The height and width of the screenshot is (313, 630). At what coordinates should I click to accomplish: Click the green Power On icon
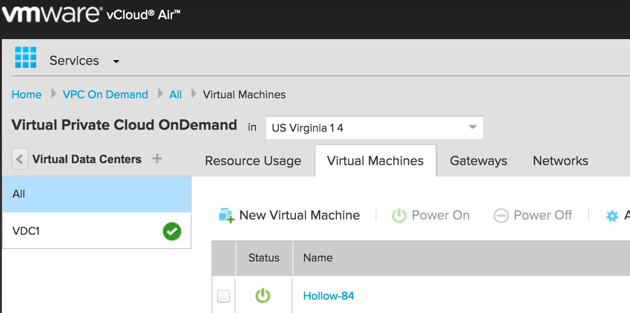point(399,216)
